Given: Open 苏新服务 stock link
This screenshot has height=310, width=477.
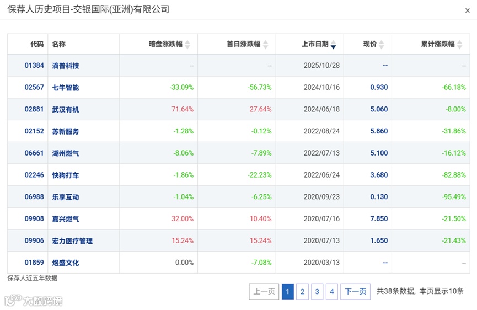Looking at the screenshot, I should point(66,131).
